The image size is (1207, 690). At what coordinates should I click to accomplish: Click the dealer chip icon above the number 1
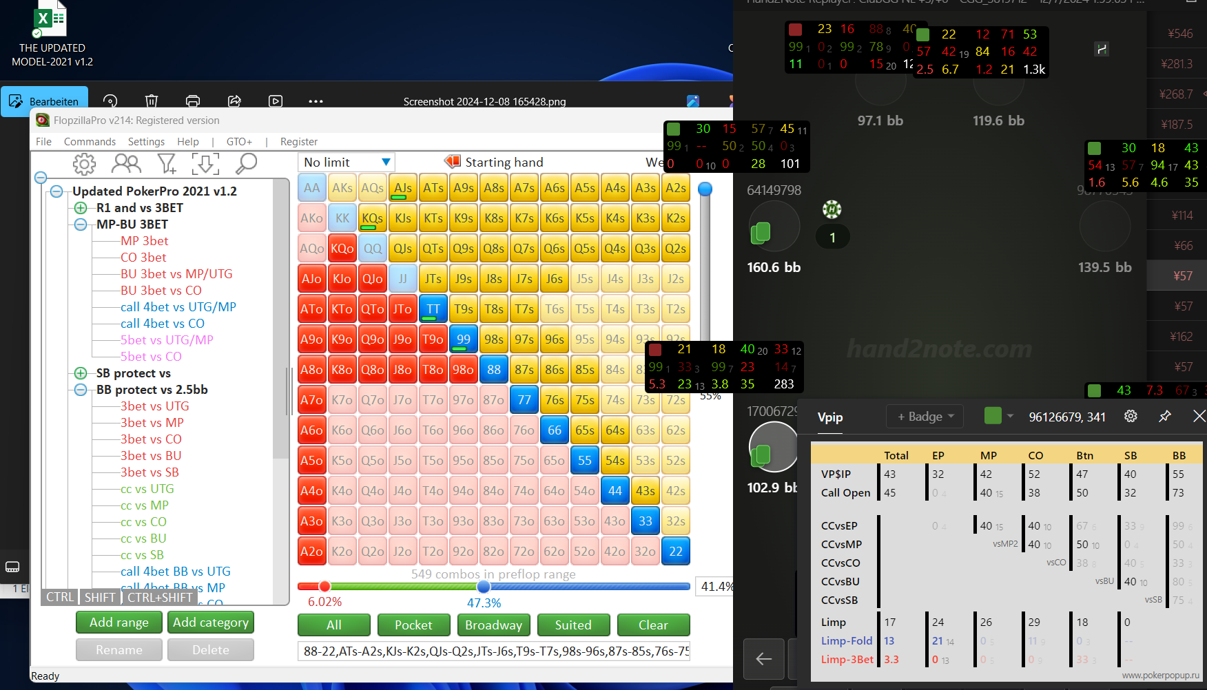[832, 209]
